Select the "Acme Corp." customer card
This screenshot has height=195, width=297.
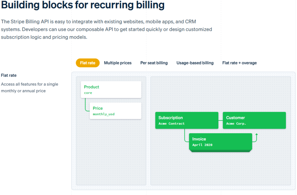(254, 120)
